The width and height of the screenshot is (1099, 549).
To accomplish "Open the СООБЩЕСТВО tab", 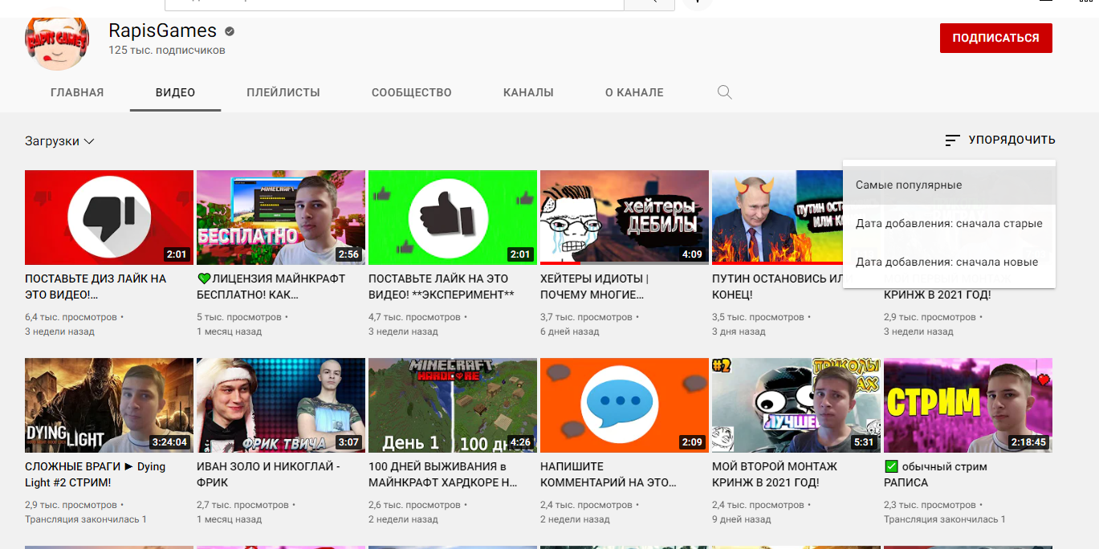I will (411, 92).
